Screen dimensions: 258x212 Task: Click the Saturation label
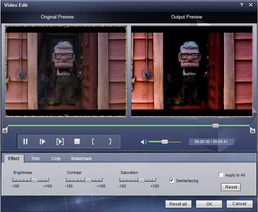click(x=129, y=172)
